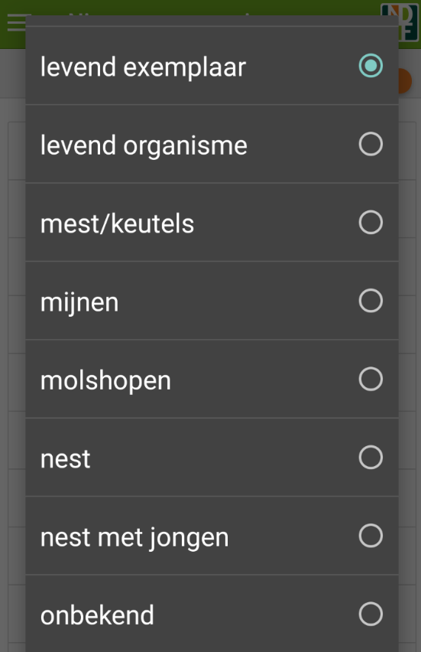Select the 'mijnen' radio button
The width and height of the screenshot is (421, 652).
coord(371,300)
